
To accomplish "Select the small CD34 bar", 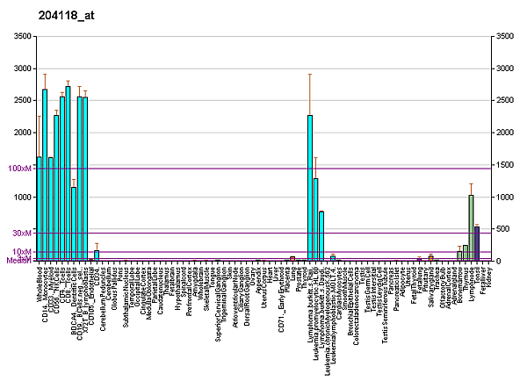I will point(97,255).
